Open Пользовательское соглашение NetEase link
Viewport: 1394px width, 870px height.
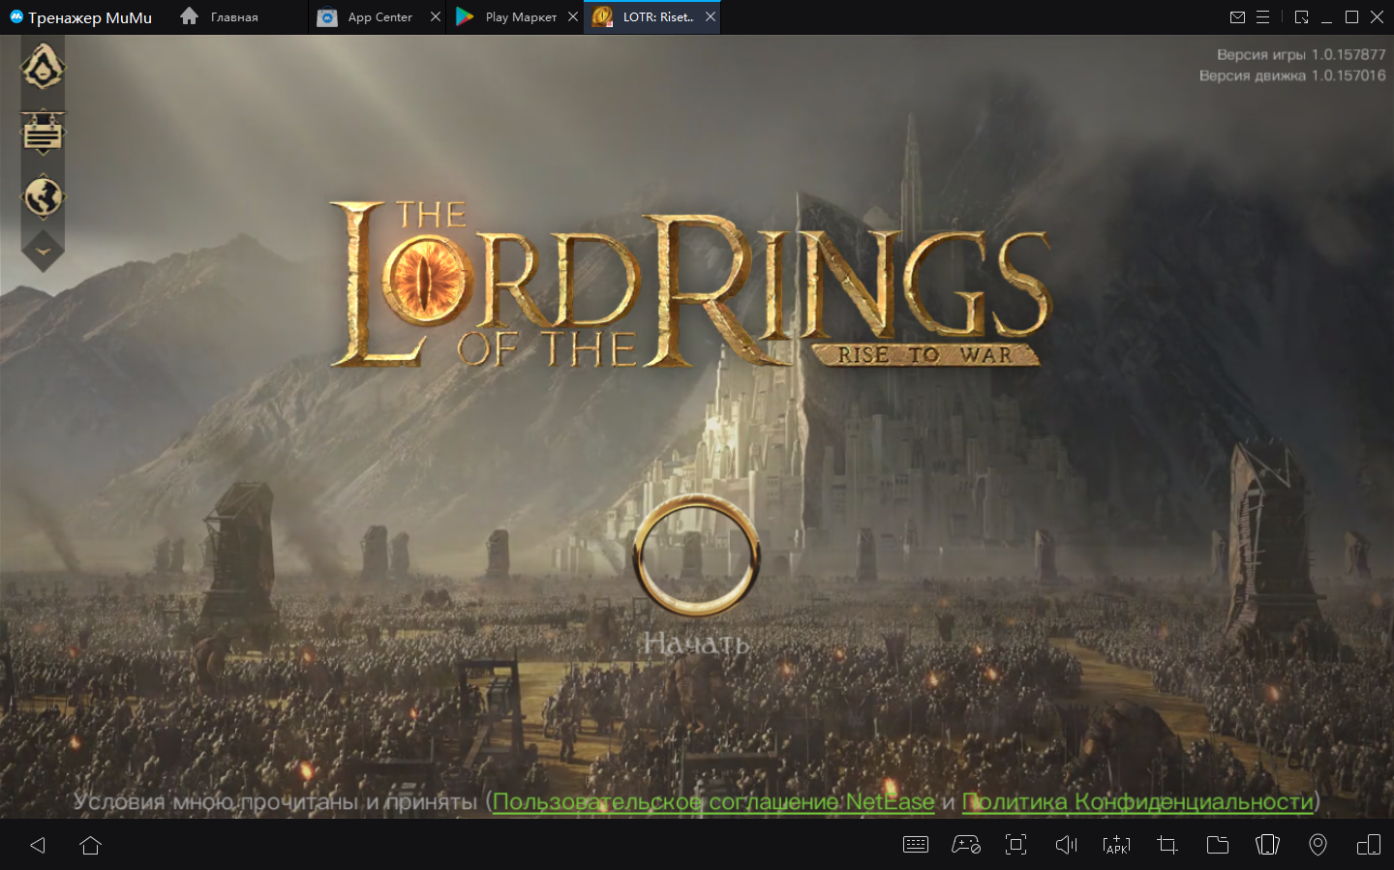pyautogui.click(x=713, y=802)
